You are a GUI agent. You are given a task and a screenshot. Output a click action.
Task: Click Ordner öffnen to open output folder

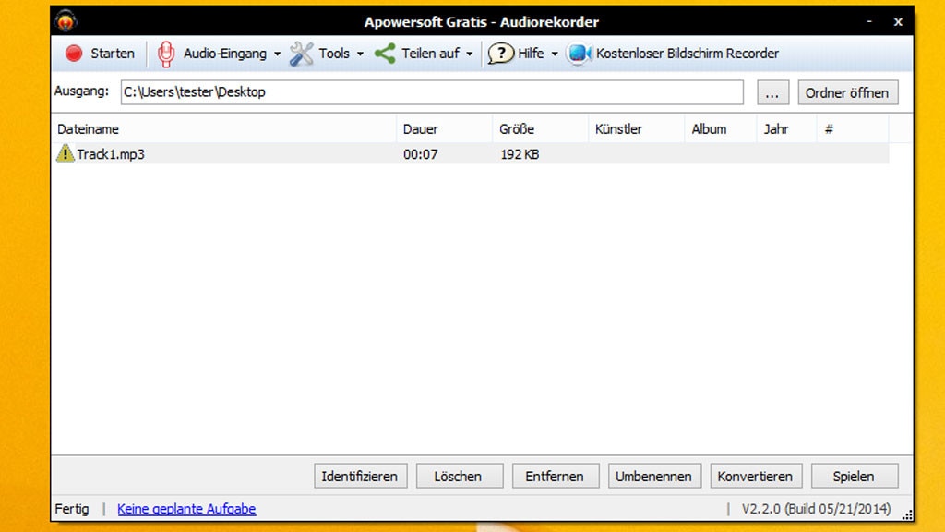847,92
